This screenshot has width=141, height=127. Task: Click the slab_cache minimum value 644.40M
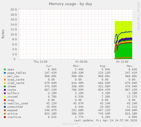click(77, 83)
